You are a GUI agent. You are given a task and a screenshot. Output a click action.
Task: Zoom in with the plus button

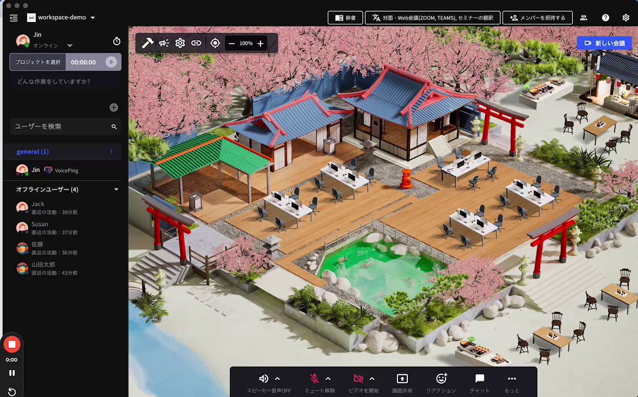point(260,44)
